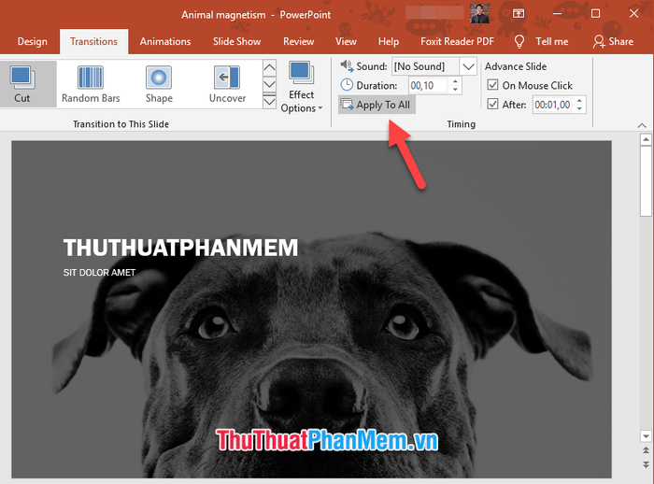Decrease After time with down arrow

tap(579, 109)
